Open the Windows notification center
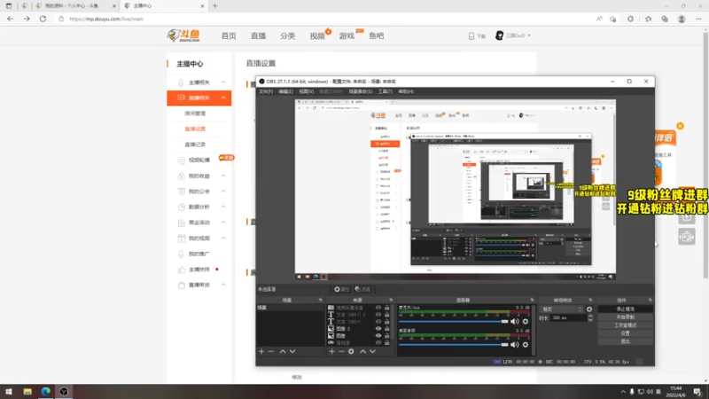709x399 pixels. [697, 391]
